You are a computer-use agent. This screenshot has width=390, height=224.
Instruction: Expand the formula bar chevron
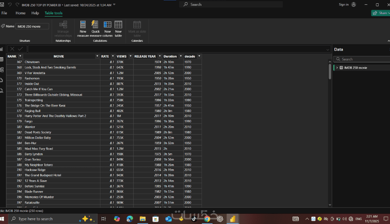328,49
